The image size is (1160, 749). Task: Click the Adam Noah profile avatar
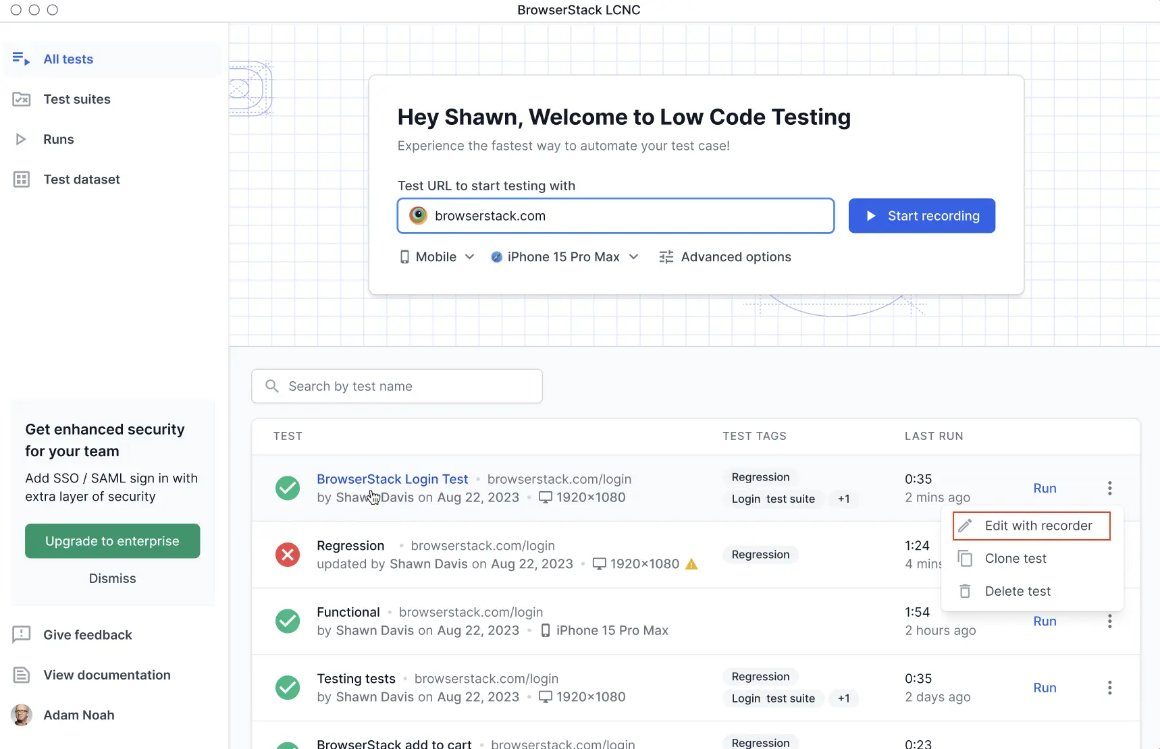tap(22, 715)
